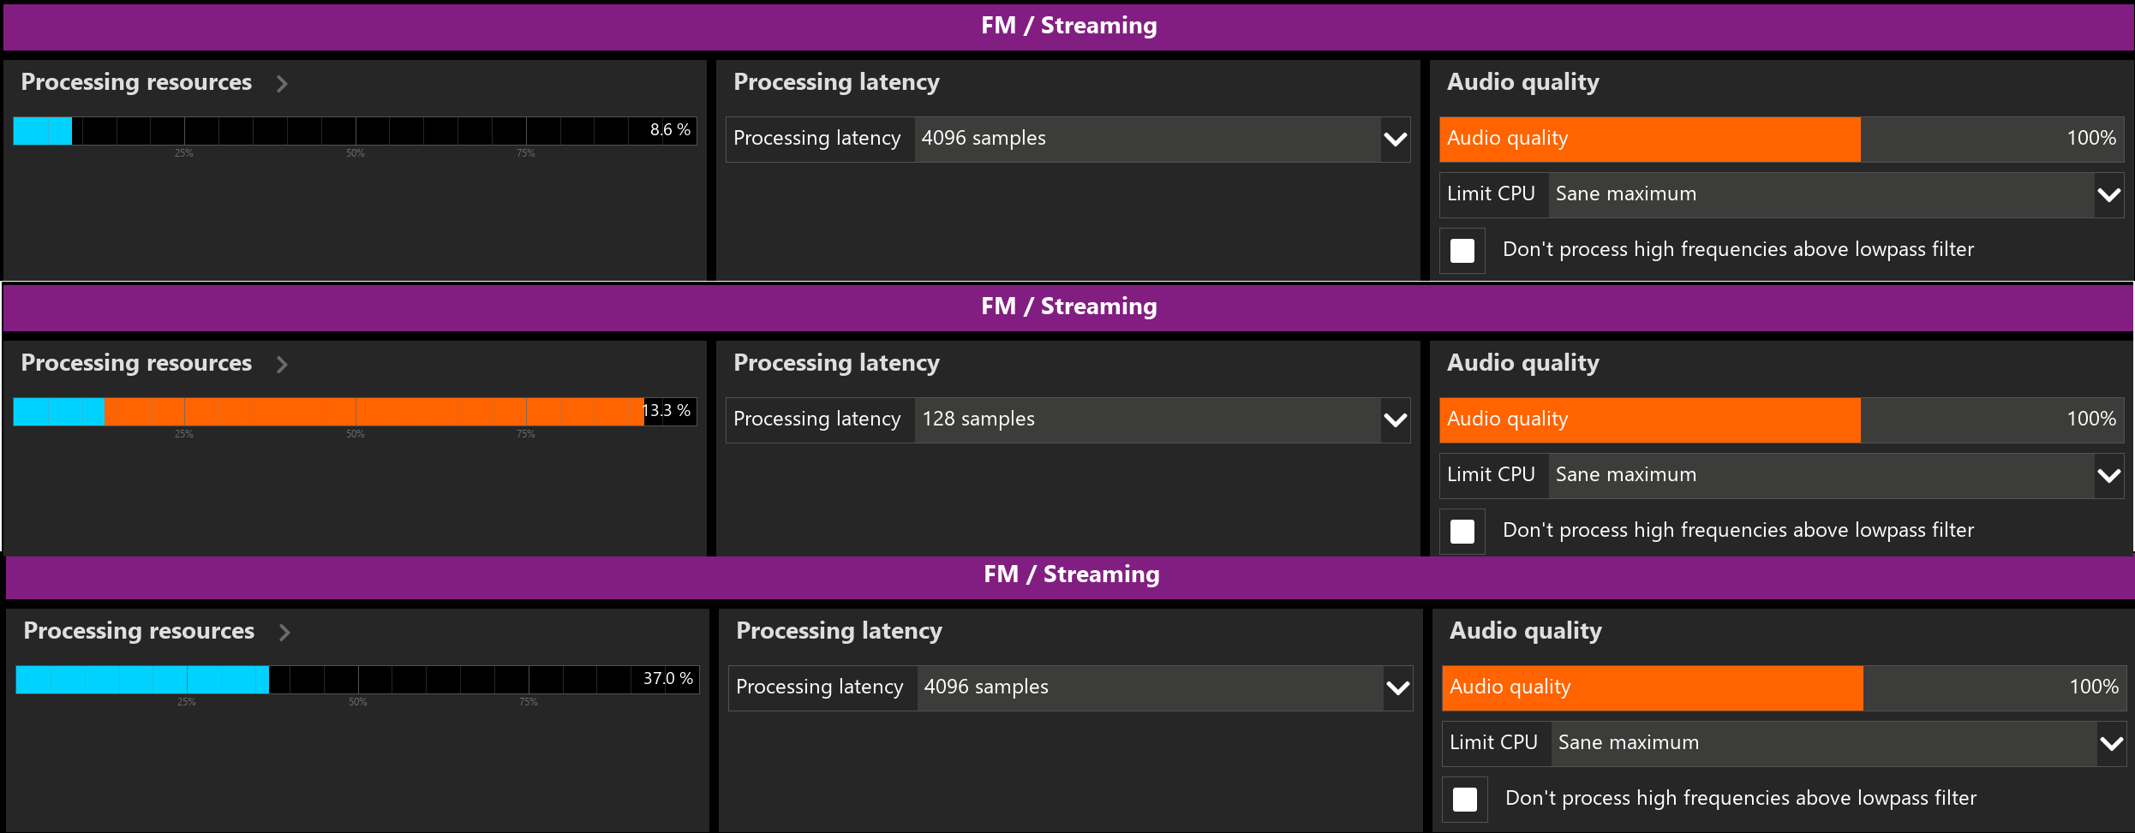The width and height of the screenshot is (2135, 833).
Task: Open the 128 samples latency dropdown arrow
Action: [x=1396, y=419]
